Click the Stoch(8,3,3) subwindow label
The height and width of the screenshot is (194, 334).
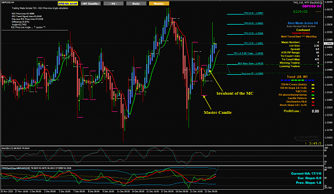click(x=15, y=148)
